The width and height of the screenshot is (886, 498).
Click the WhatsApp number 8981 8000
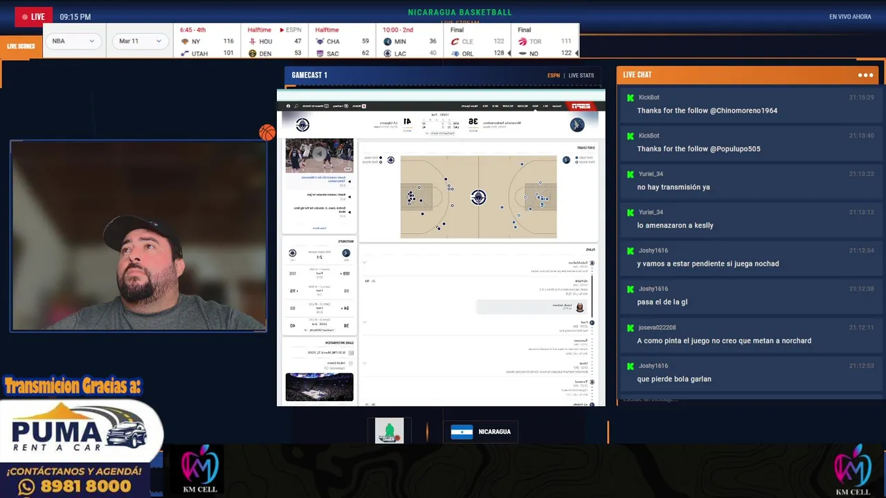pos(76,486)
